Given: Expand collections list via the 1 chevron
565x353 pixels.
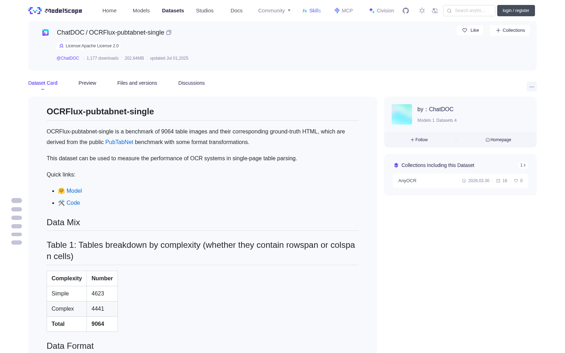Looking at the screenshot, I should pyautogui.click(x=523, y=165).
